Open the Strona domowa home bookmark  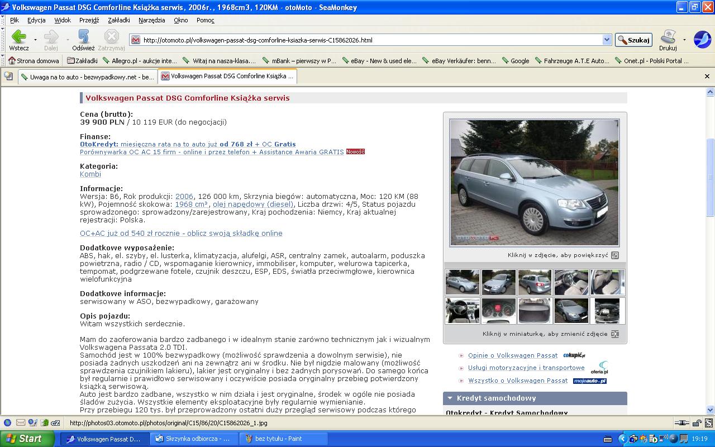click(34, 61)
